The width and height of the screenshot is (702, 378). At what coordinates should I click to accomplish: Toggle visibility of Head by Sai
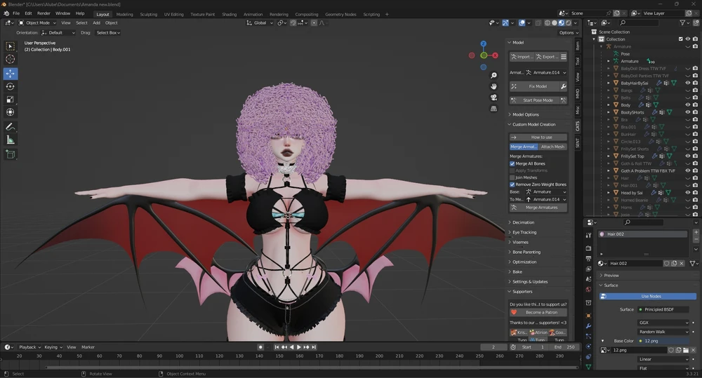coord(688,192)
